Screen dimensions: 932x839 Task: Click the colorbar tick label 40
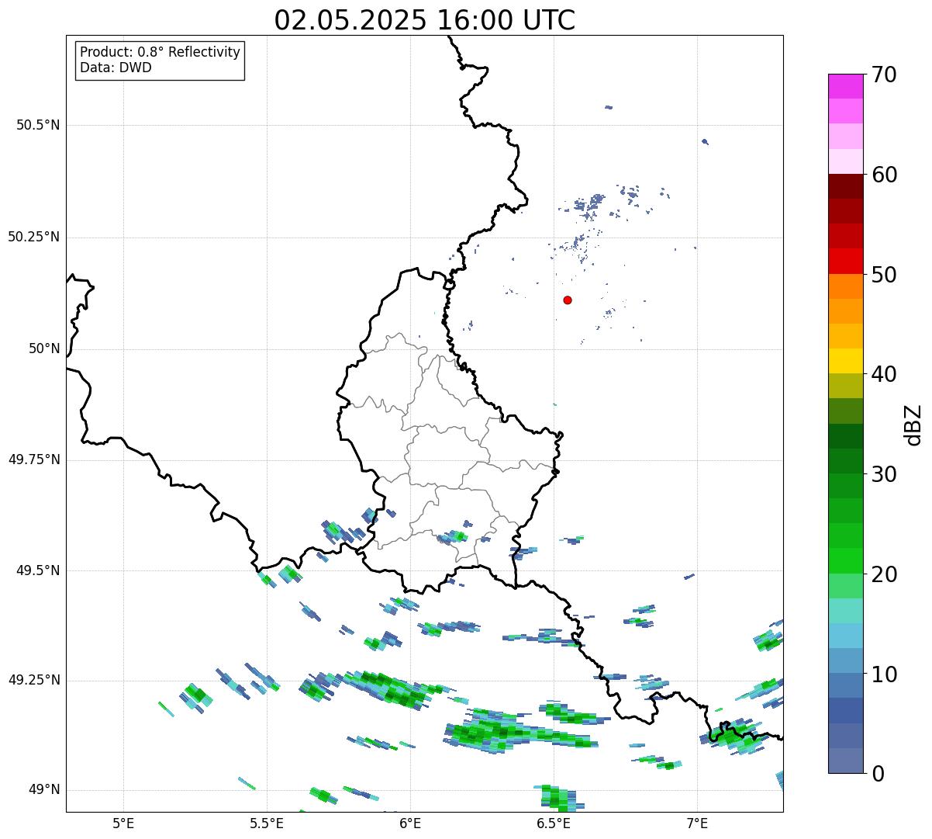point(884,374)
